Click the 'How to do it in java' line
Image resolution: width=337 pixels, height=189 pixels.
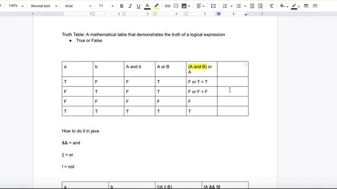(81, 131)
